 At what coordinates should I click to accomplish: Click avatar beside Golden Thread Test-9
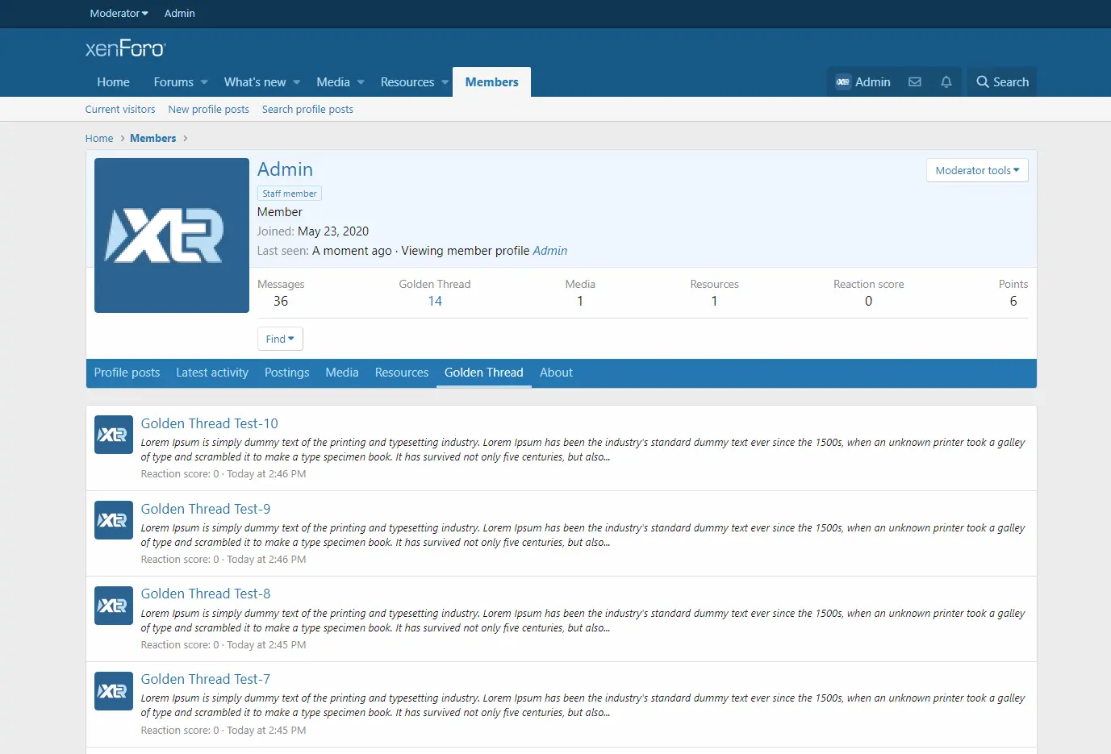(x=114, y=520)
